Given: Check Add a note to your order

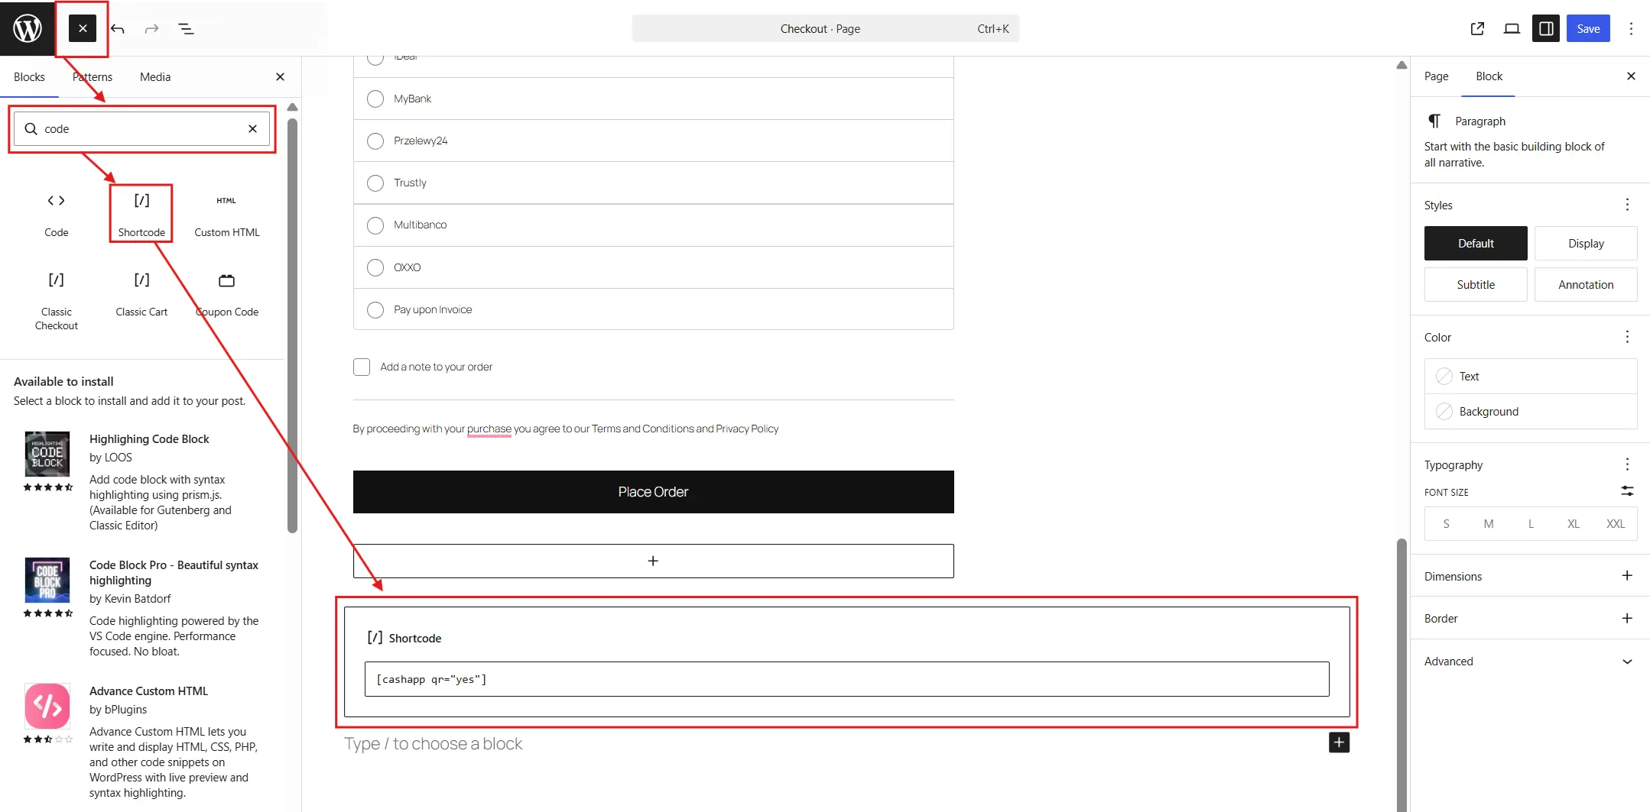Looking at the screenshot, I should click(362, 367).
